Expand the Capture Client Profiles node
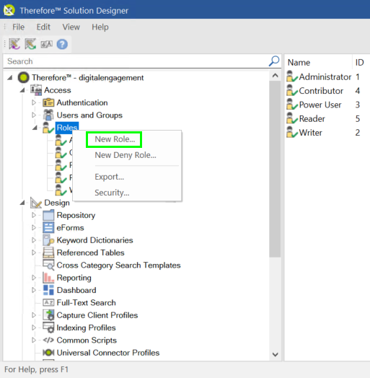 click(34, 315)
